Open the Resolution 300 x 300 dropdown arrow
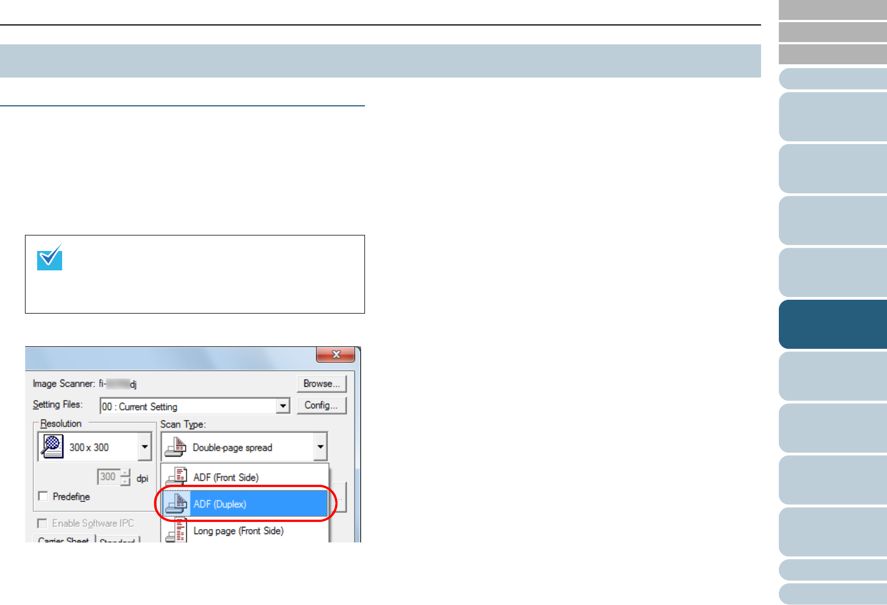This screenshot has width=887, height=605. coord(145,447)
